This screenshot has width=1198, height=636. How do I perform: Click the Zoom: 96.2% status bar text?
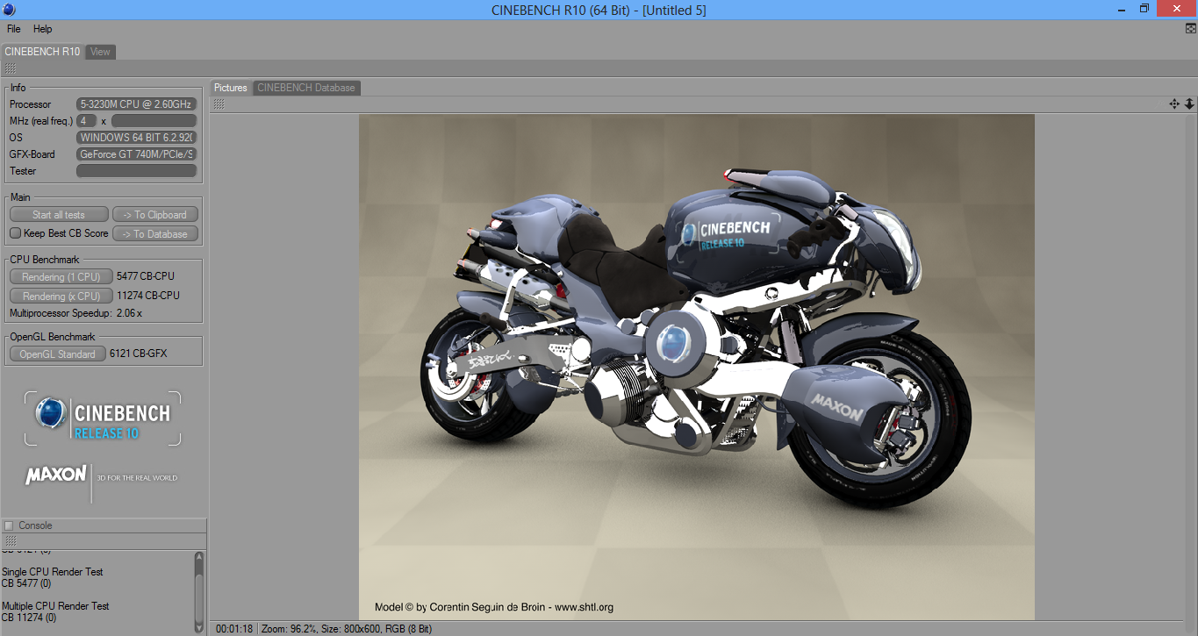point(287,629)
